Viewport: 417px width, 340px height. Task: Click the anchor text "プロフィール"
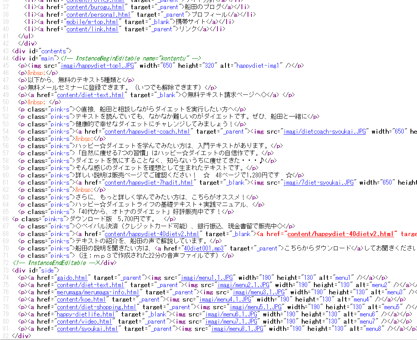click(209, 14)
